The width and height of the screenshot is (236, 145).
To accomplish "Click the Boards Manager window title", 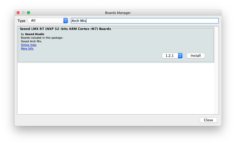I will (x=118, y=13).
